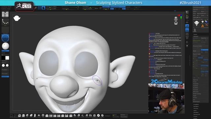The height and width of the screenshot is (119, 211).
Task: Select the blue sphere tool thumbnail
Action: [x=206, y=22]
